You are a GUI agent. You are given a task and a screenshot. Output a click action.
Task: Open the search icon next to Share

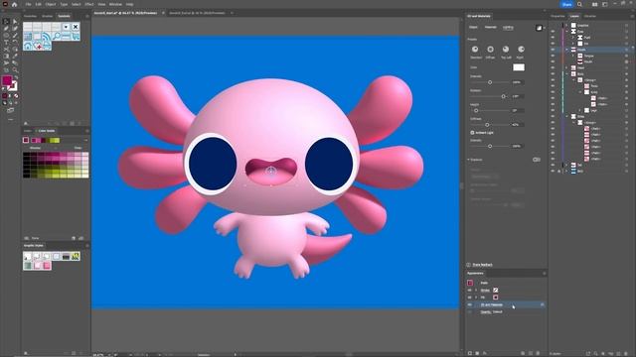click(x=579, y=4)
